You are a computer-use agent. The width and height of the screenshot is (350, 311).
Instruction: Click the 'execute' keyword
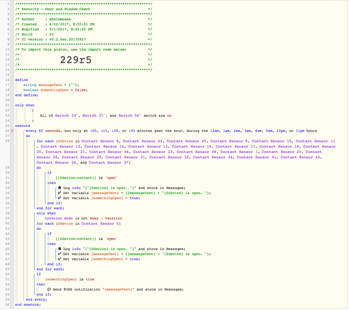(x=22, y=126)
